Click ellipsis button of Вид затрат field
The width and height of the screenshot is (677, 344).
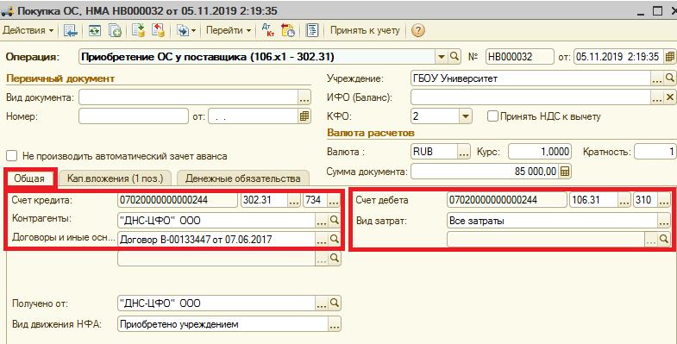(664, 221)
